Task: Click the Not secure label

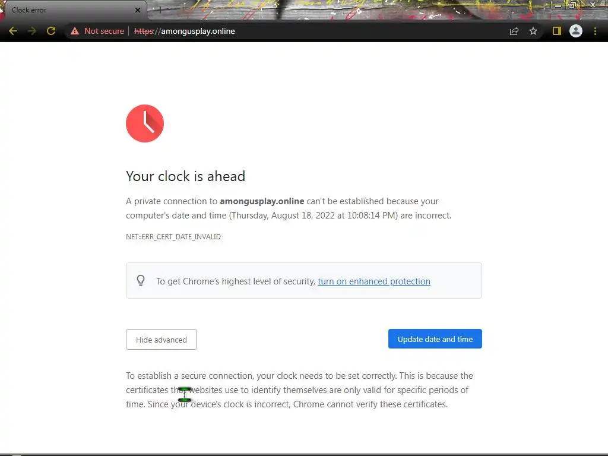Action: click(x=104, y=31)
